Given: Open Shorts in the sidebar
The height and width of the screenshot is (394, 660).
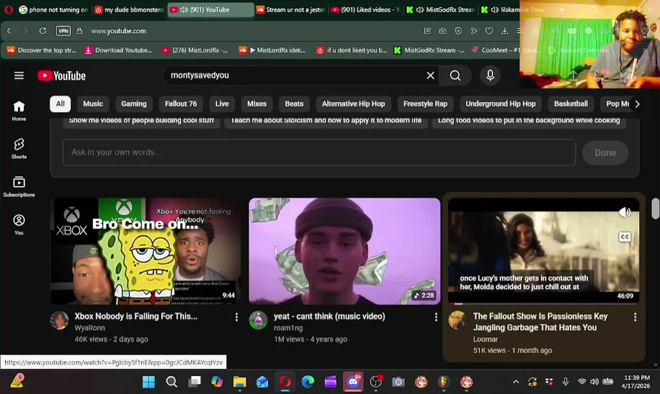Looking at the screenshot, I should pyautogui.click(x=19, y=148).
